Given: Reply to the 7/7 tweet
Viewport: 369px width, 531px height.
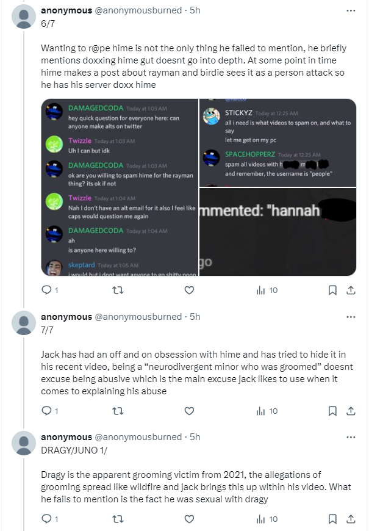Looking at the screenshot, I should point(46,411).
